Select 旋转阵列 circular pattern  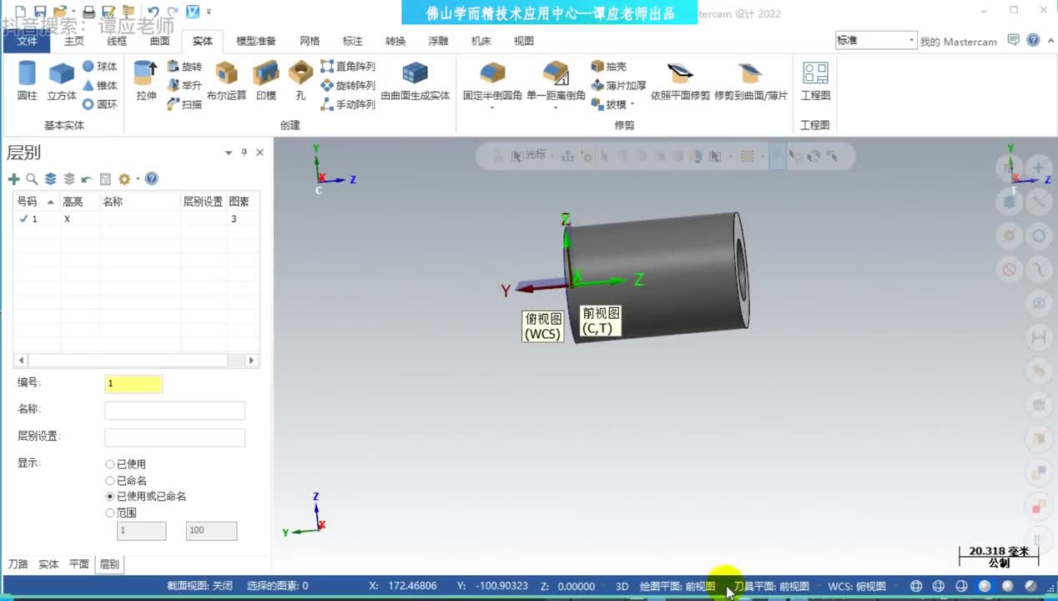coord(348,85)
